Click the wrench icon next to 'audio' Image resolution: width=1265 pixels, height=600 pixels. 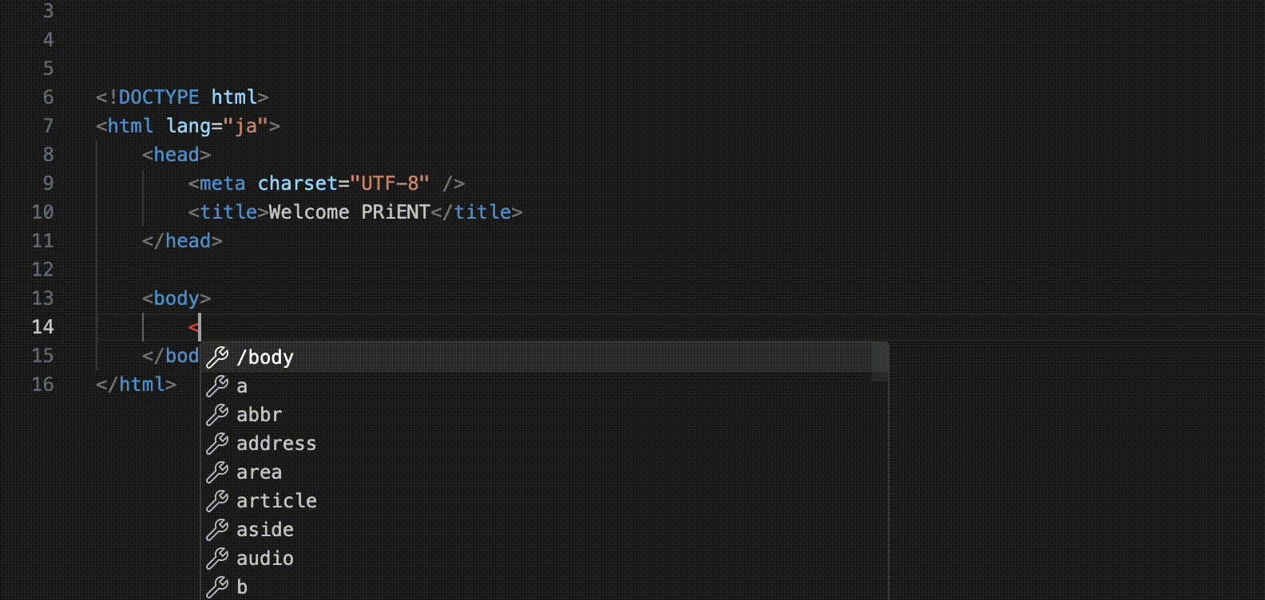tap(217, 559)
